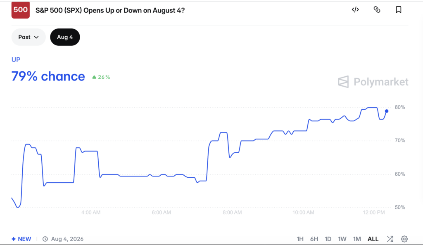423x245 pixels.
Task: Click the clock icon beside Aug 4, 2026
Action: click(x=45, y=239)
